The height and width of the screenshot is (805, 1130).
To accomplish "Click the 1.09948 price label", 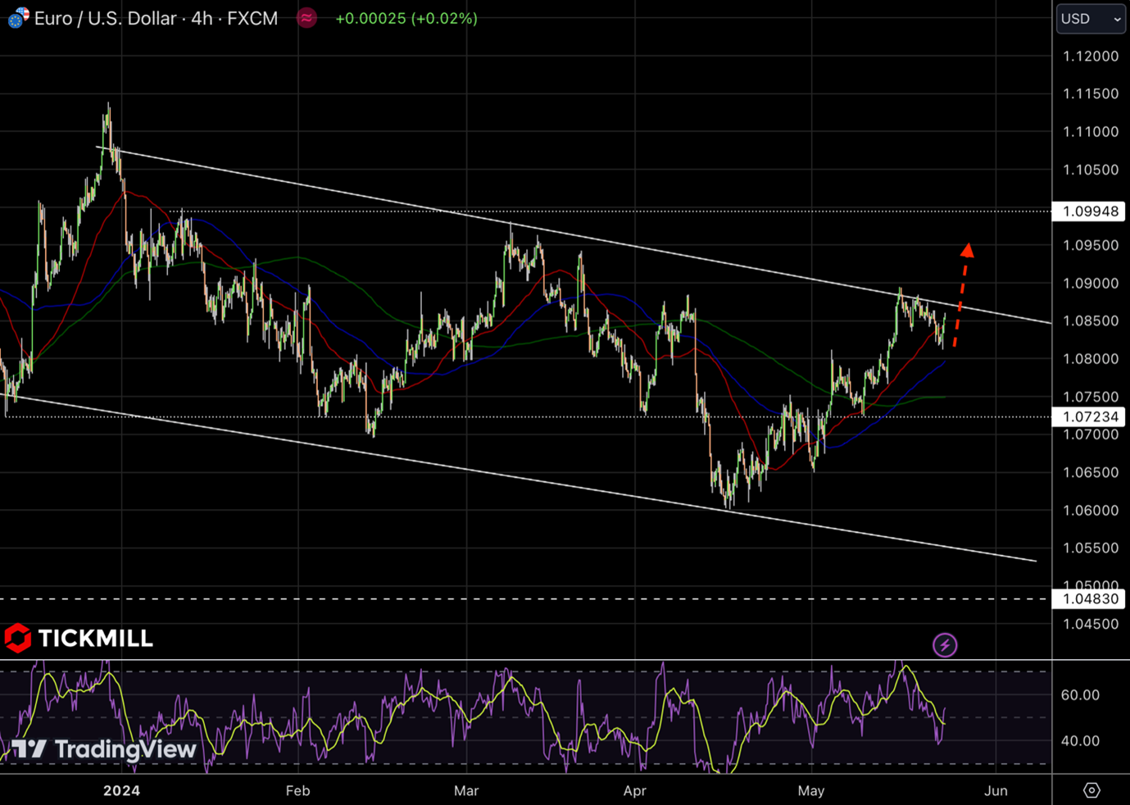I will (x=1090, y=211).
